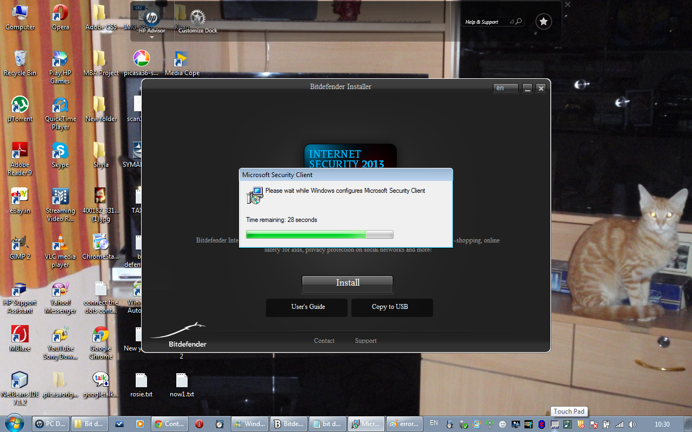This screenshot has height=432, width=692.
Task: Select the 400182_331 jpg image file
Action: click(x=101, y=205)
